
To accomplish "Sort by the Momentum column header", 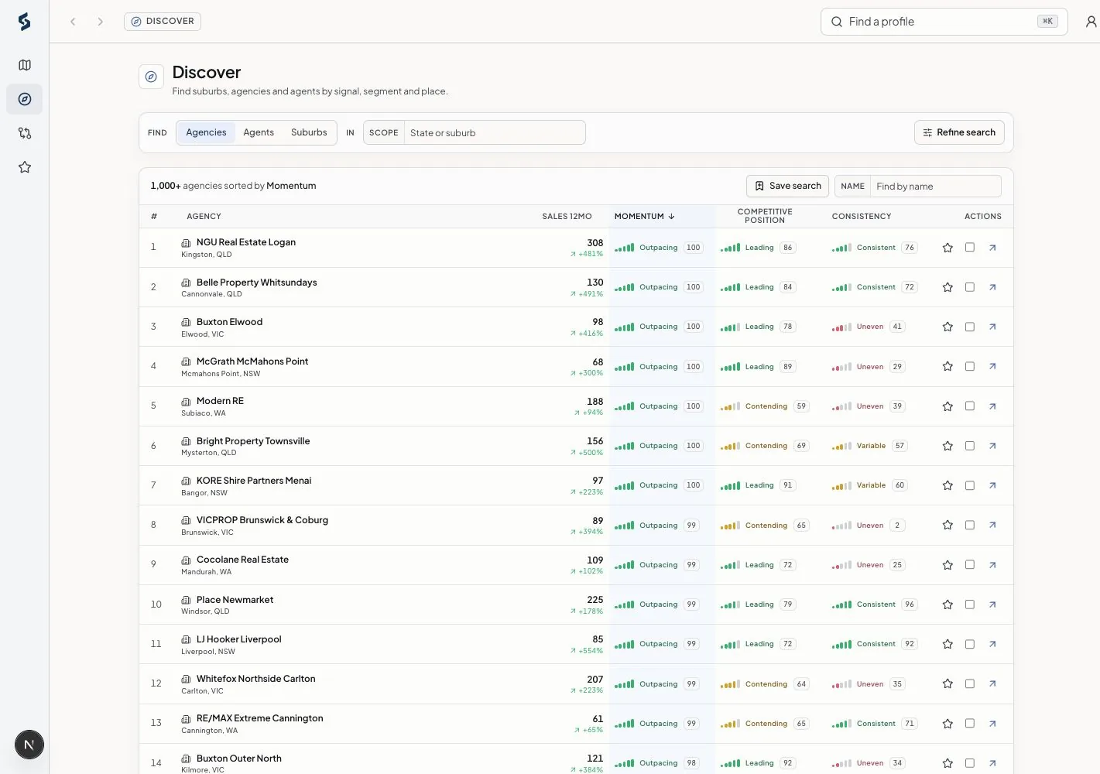I will tap(645, 217).
